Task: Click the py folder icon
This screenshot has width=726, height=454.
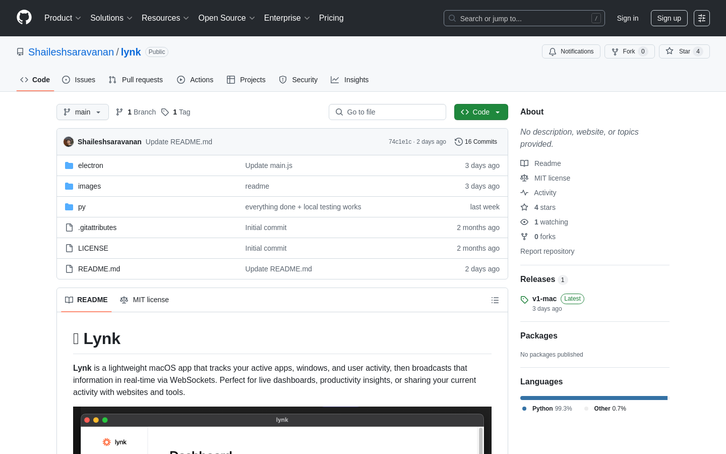Action: click(x=69, y=207)
